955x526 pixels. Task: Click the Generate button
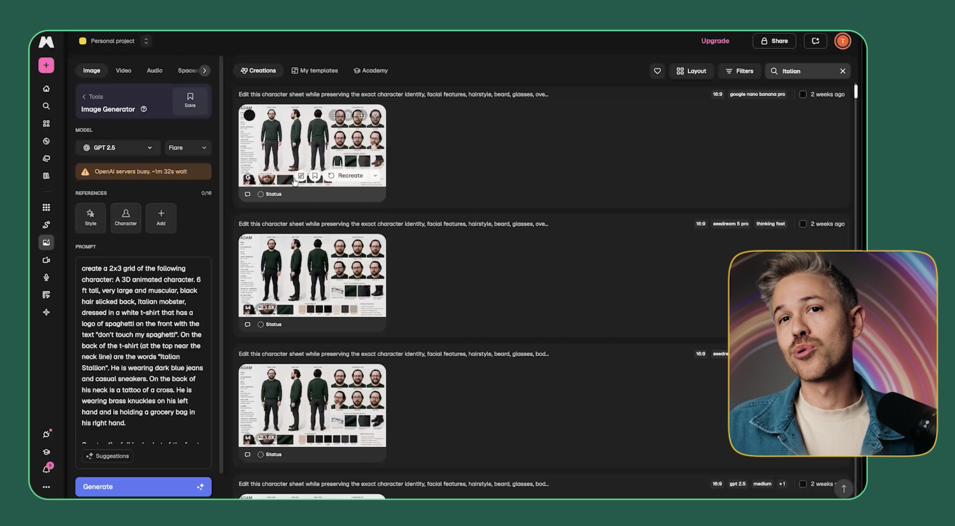pos(143,487)
